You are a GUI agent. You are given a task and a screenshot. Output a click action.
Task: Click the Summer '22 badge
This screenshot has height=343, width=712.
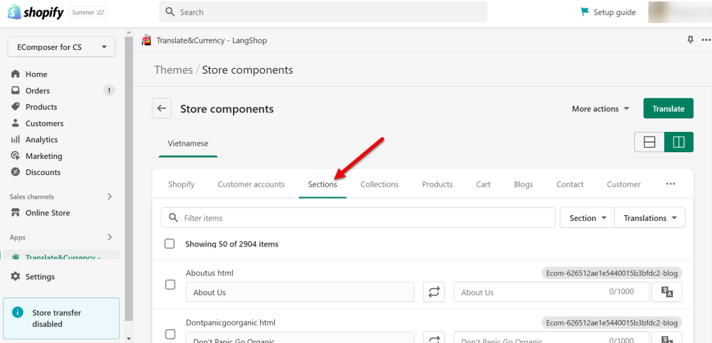coord(88,12)
